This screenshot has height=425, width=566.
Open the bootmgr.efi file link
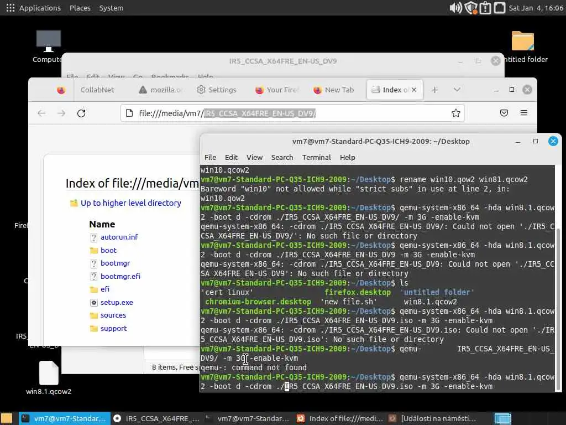click(120, 276)
